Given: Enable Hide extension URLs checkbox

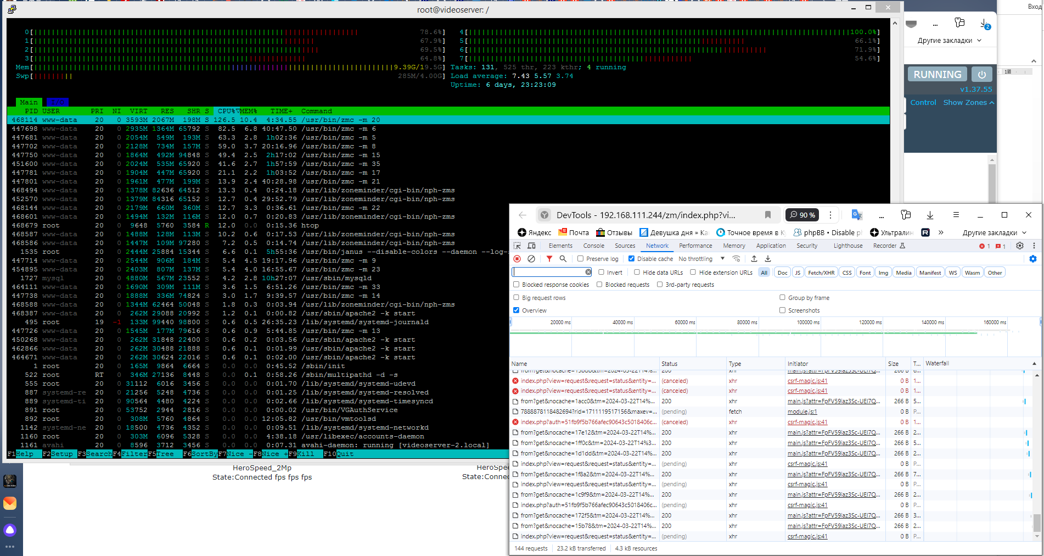Looking at the screenshot, I should [x=693, y=272].
